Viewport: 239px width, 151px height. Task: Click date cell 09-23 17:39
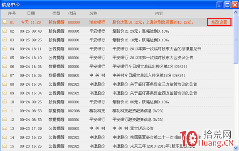click(x=31, y=128)
